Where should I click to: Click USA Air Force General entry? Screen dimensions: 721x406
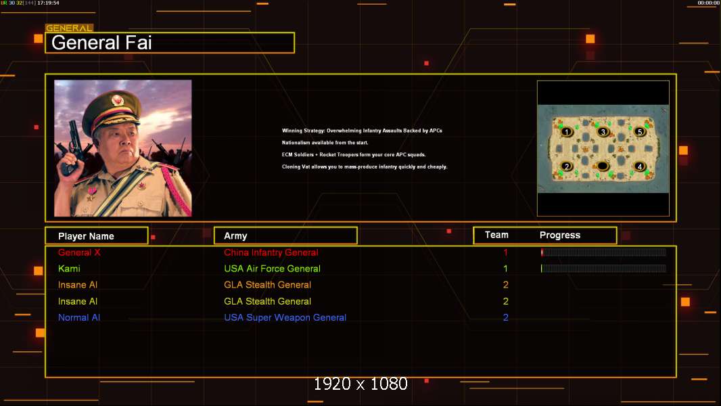[x=272, y=269]
